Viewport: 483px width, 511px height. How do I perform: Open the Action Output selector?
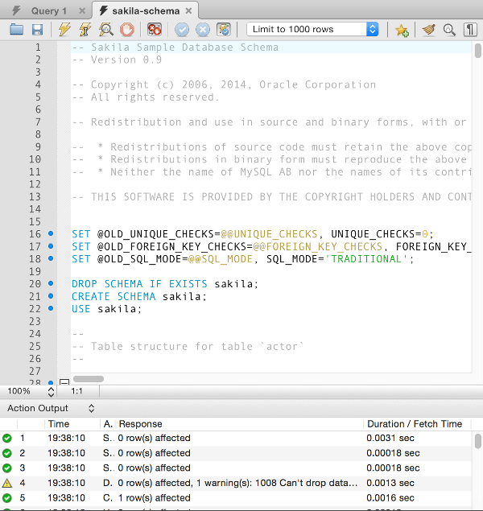click(x=51, y=408)
